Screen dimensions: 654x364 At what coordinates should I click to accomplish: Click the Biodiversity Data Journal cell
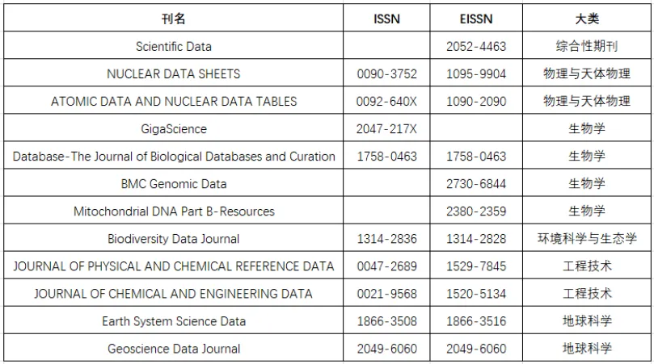coord(174,238)
